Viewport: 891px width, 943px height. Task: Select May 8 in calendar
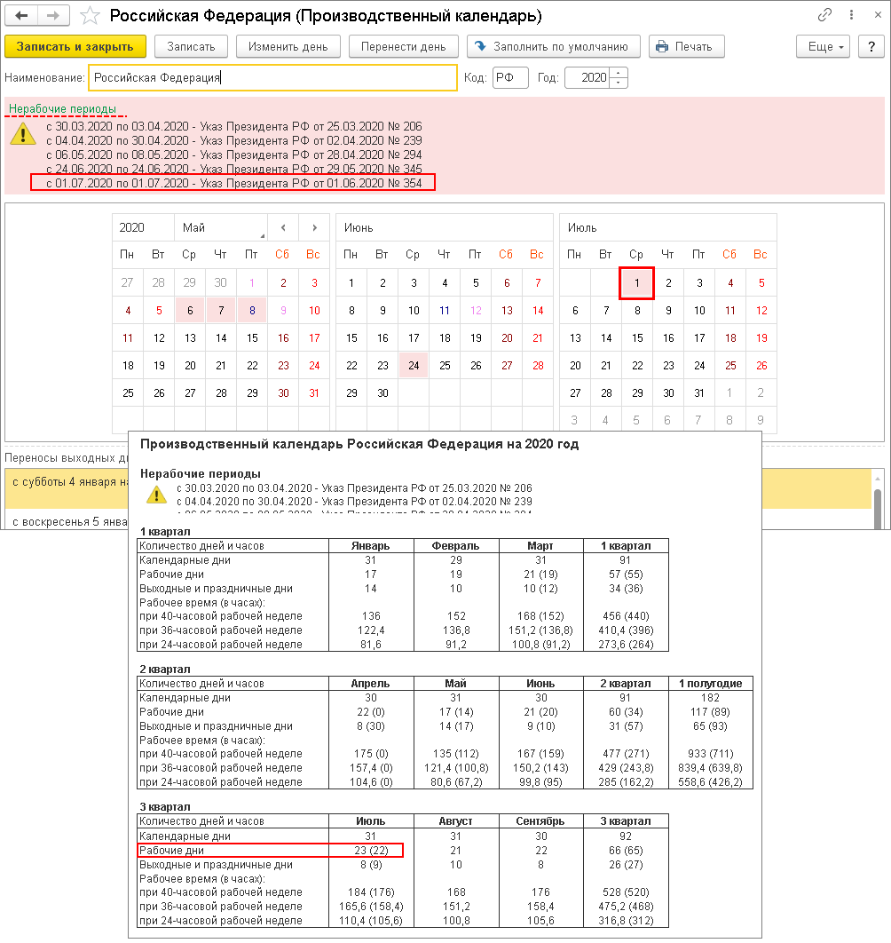tap(252, 310)
